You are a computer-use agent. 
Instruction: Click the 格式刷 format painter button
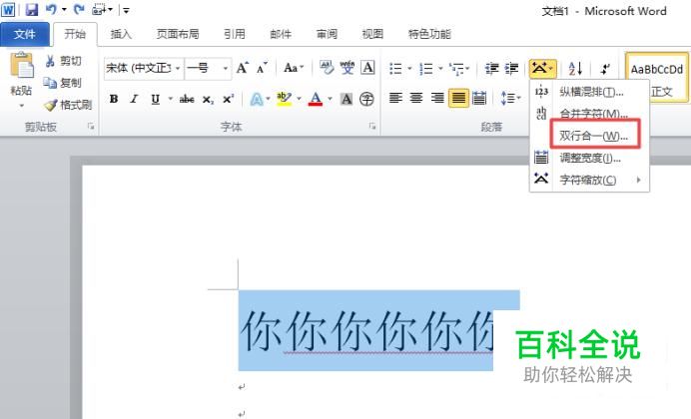click(68, 105)
